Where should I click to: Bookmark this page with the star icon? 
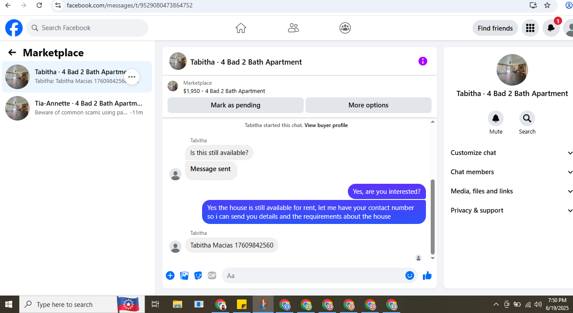pos(547,5)
